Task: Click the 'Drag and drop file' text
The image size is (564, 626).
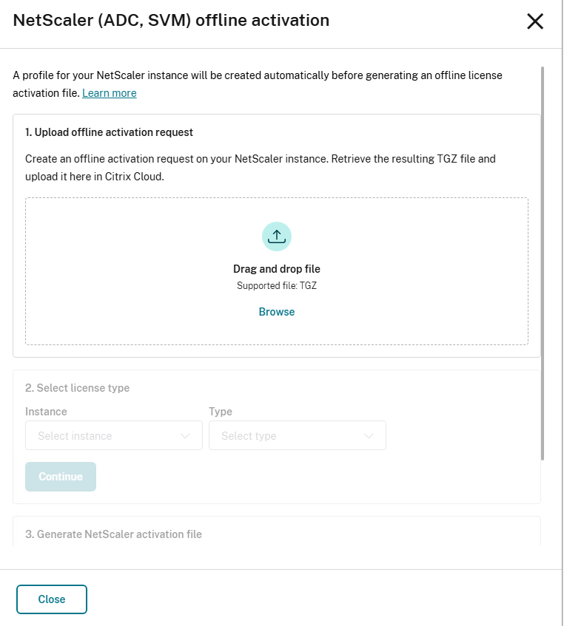Action: pyautogui.click(x=277, y=269)
